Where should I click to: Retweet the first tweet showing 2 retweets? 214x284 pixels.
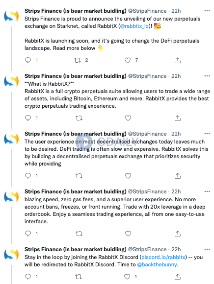tap(78, 60)
